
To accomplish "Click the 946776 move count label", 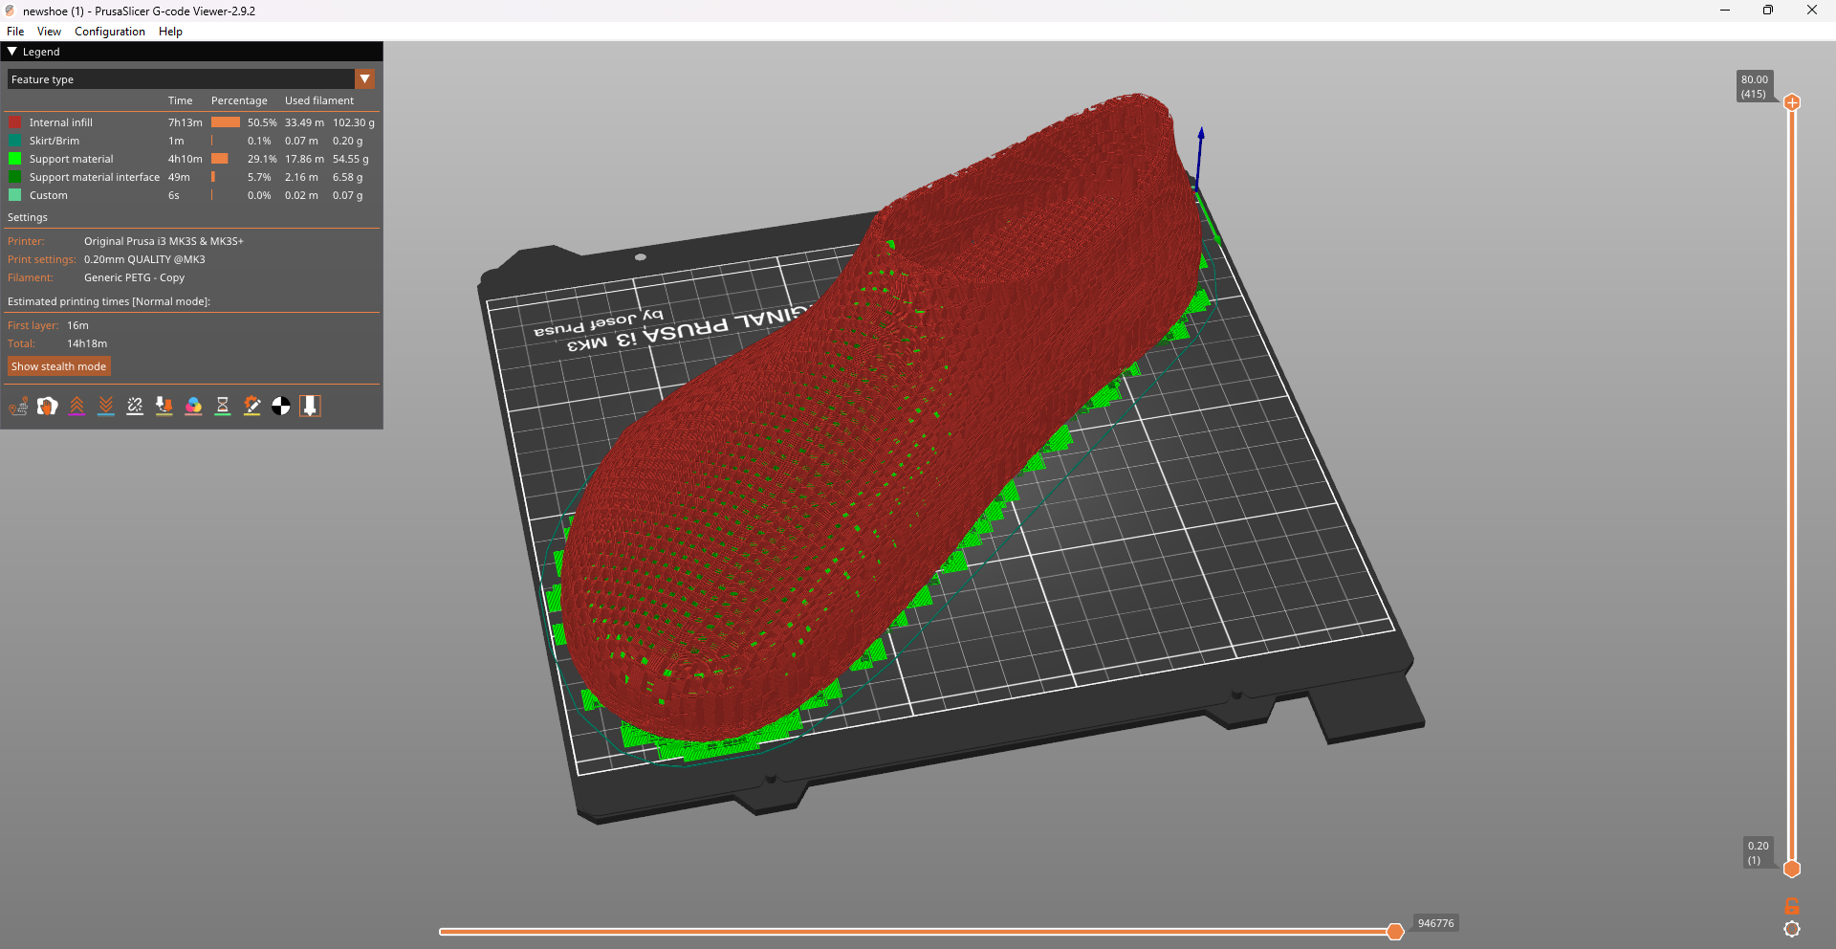I will coord(1435,923).
